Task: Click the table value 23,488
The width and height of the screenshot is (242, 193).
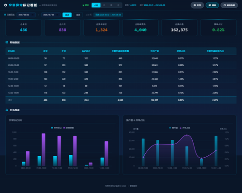Action: (x=154, y=79)
